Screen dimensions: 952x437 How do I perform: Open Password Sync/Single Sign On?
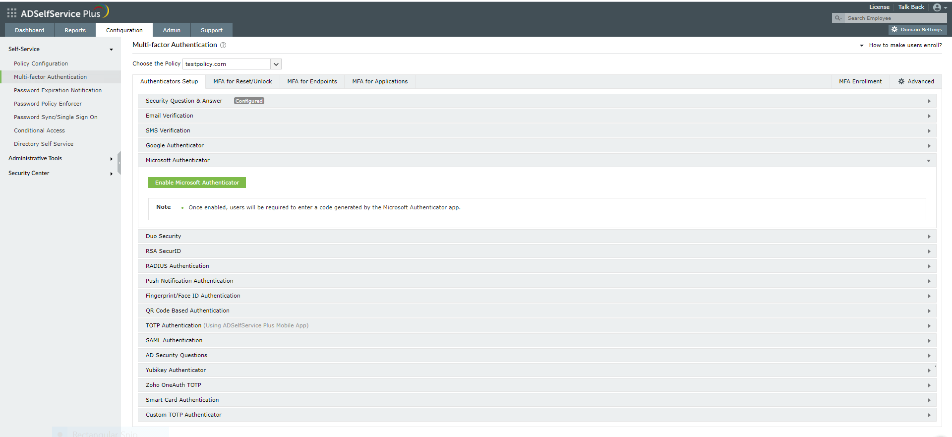tap(56, 117)
